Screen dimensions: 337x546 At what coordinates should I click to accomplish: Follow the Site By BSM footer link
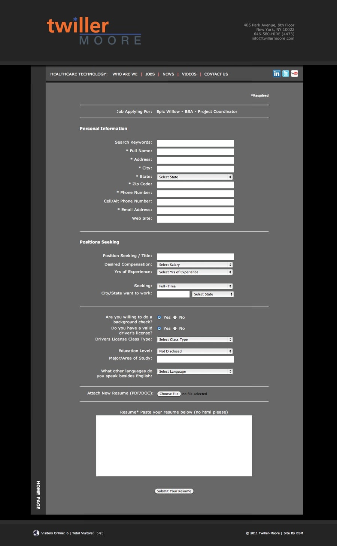(294, 533)
